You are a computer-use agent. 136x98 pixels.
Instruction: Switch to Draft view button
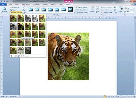[x=114, y=96]
